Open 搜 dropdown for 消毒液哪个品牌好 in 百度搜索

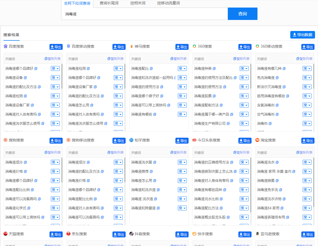[55, 69]
